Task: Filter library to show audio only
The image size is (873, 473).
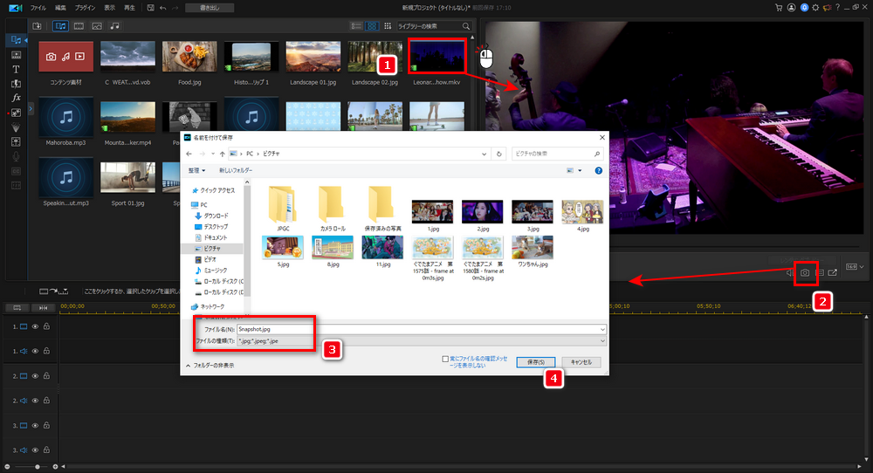Action: 114,26
